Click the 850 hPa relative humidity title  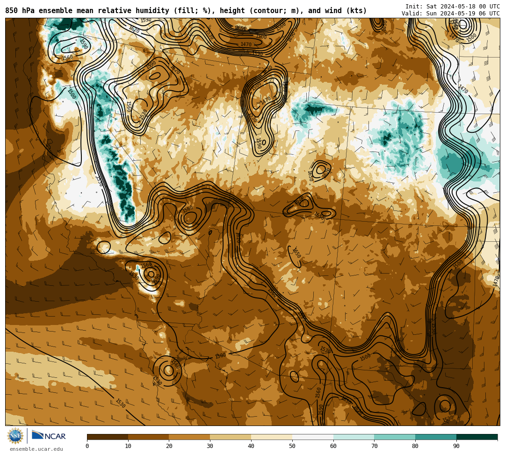186,11
